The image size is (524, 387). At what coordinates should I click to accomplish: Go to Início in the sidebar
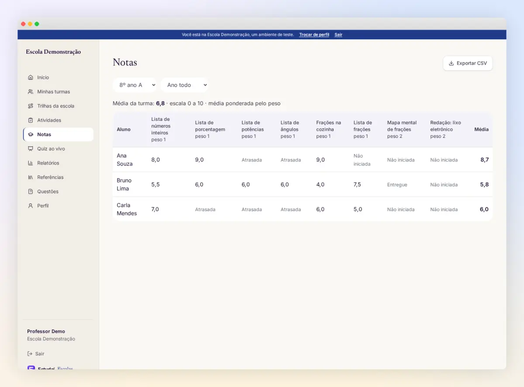[x=58, y=77]
